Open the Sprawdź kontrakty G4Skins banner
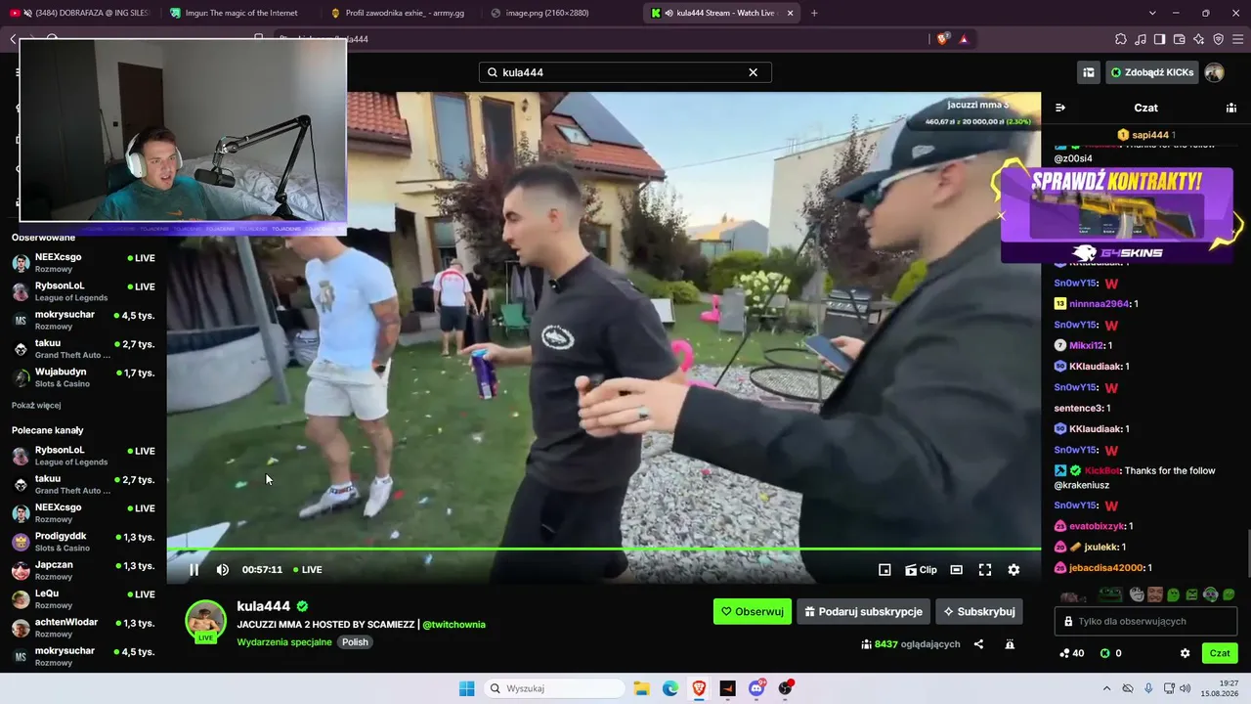 (x=1116, y=215)
